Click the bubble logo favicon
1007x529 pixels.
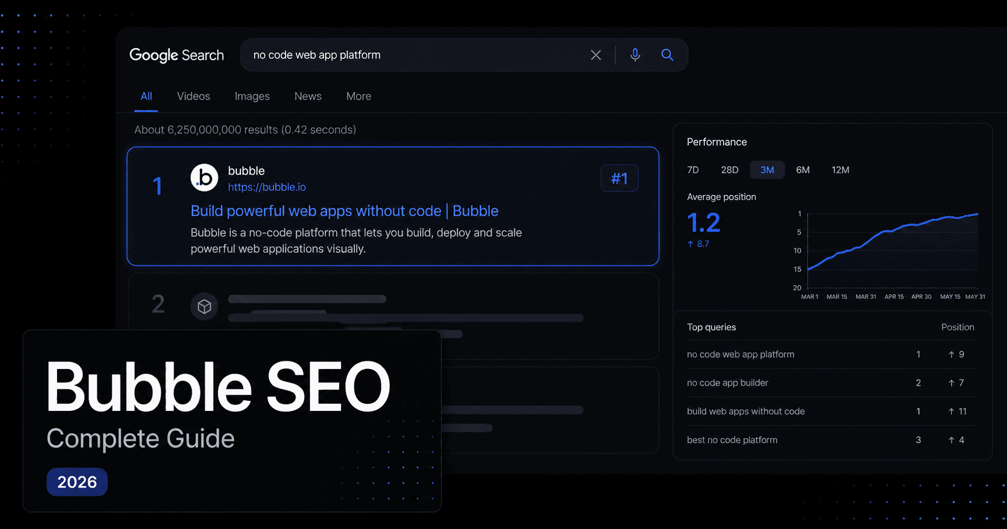click(204, 177)
